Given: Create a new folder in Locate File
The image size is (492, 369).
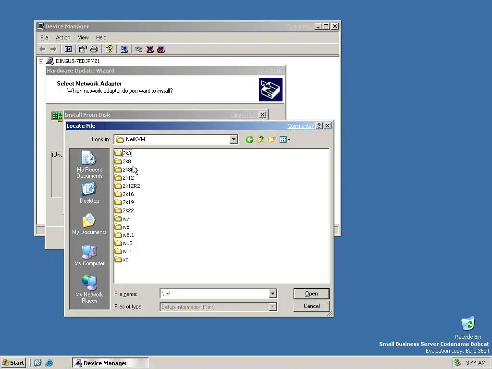Looking at the screenshot, I should click(272, 139).
